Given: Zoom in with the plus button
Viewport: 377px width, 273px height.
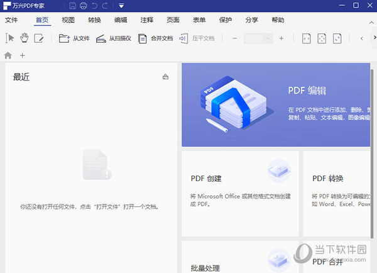Looking at the screenshot, I should click(x=281, y=38).
